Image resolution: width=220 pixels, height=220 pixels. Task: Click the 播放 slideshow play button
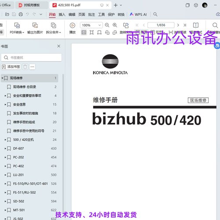(x=72, y=28)
